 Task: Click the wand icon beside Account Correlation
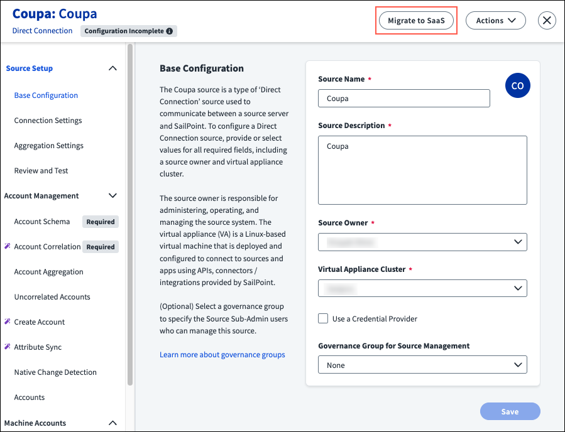pyautogui.click(x=7, y=246)
